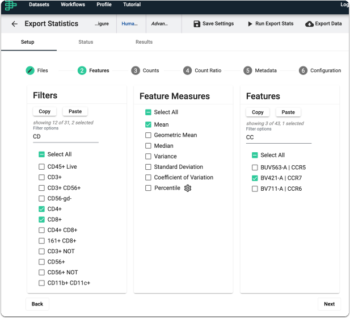This screenshot has height=318, width=350.
Task: Check the CD3+ CD56+ filter
Action: click(41, 188)
